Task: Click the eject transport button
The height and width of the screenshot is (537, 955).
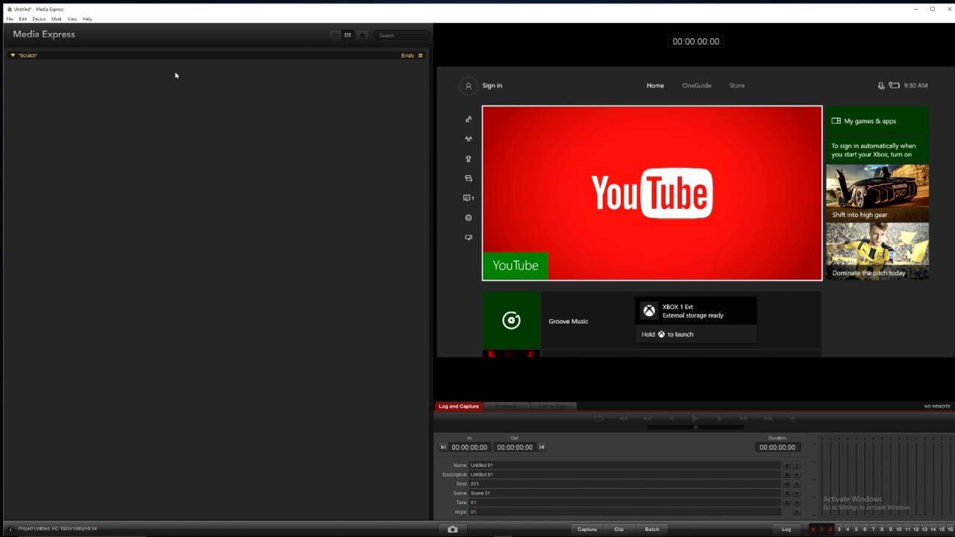Action: 792,418
